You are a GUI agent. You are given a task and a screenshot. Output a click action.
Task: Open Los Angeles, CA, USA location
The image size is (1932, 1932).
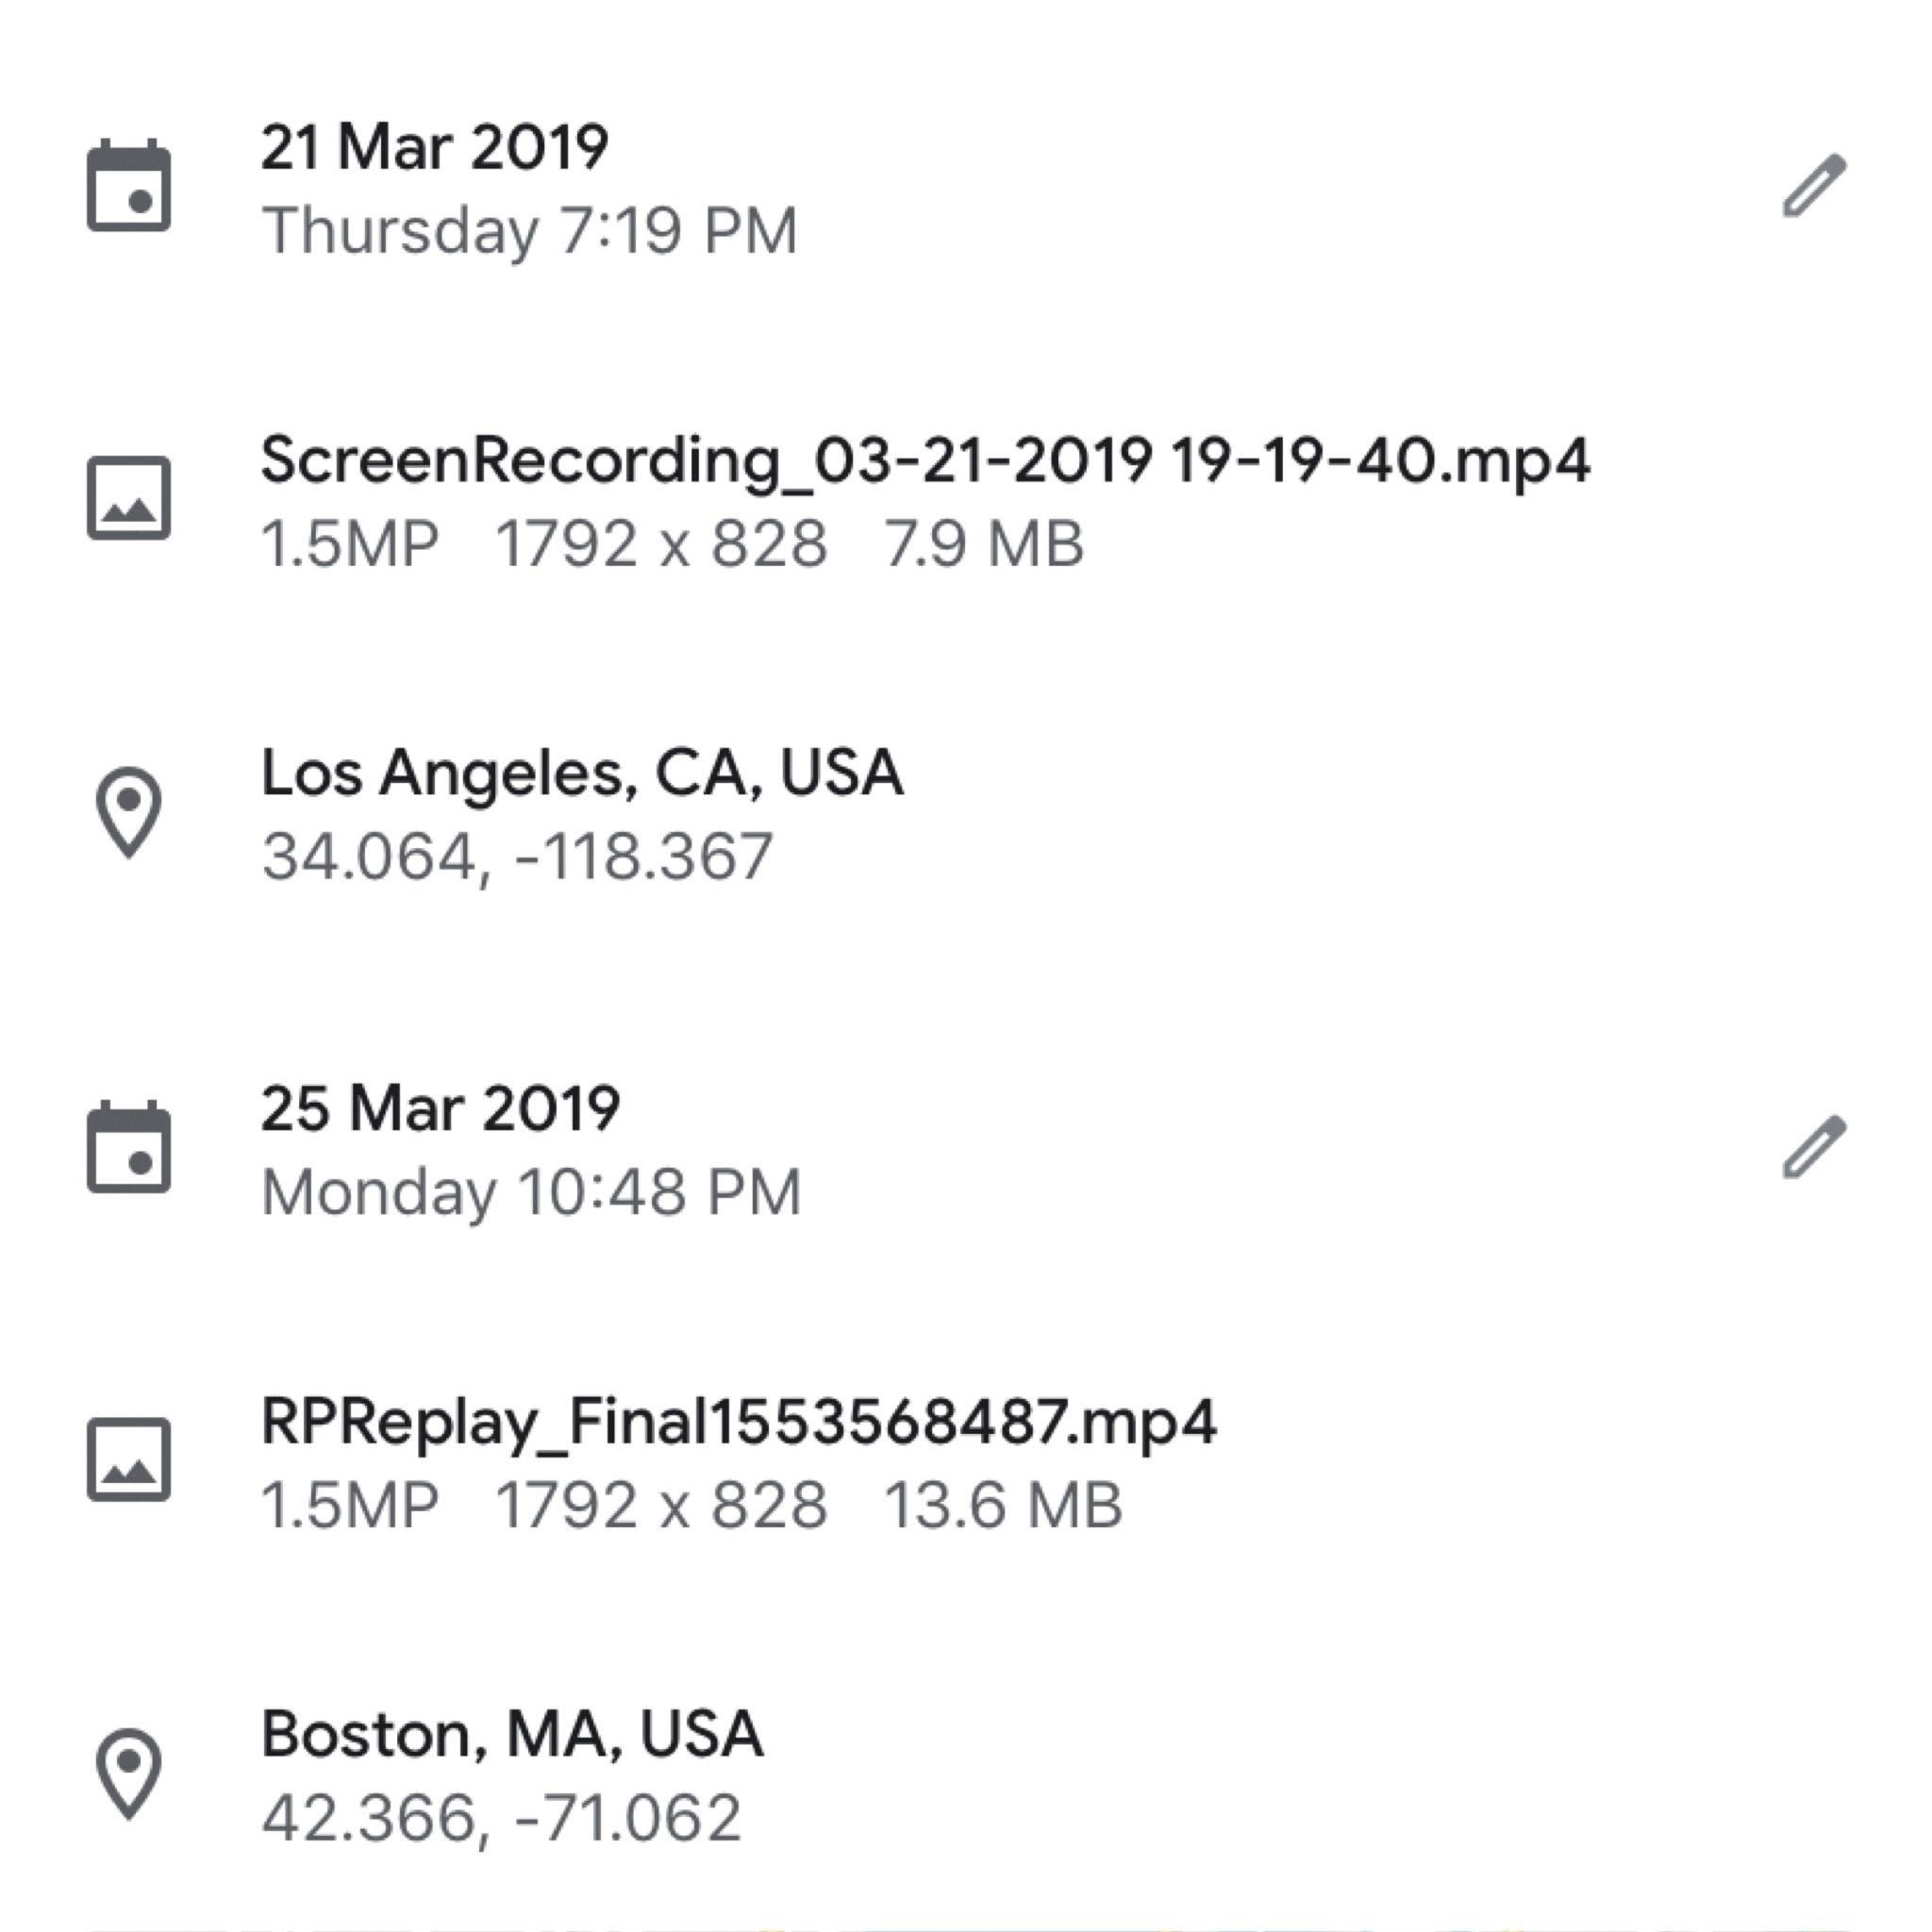(582, 773)
